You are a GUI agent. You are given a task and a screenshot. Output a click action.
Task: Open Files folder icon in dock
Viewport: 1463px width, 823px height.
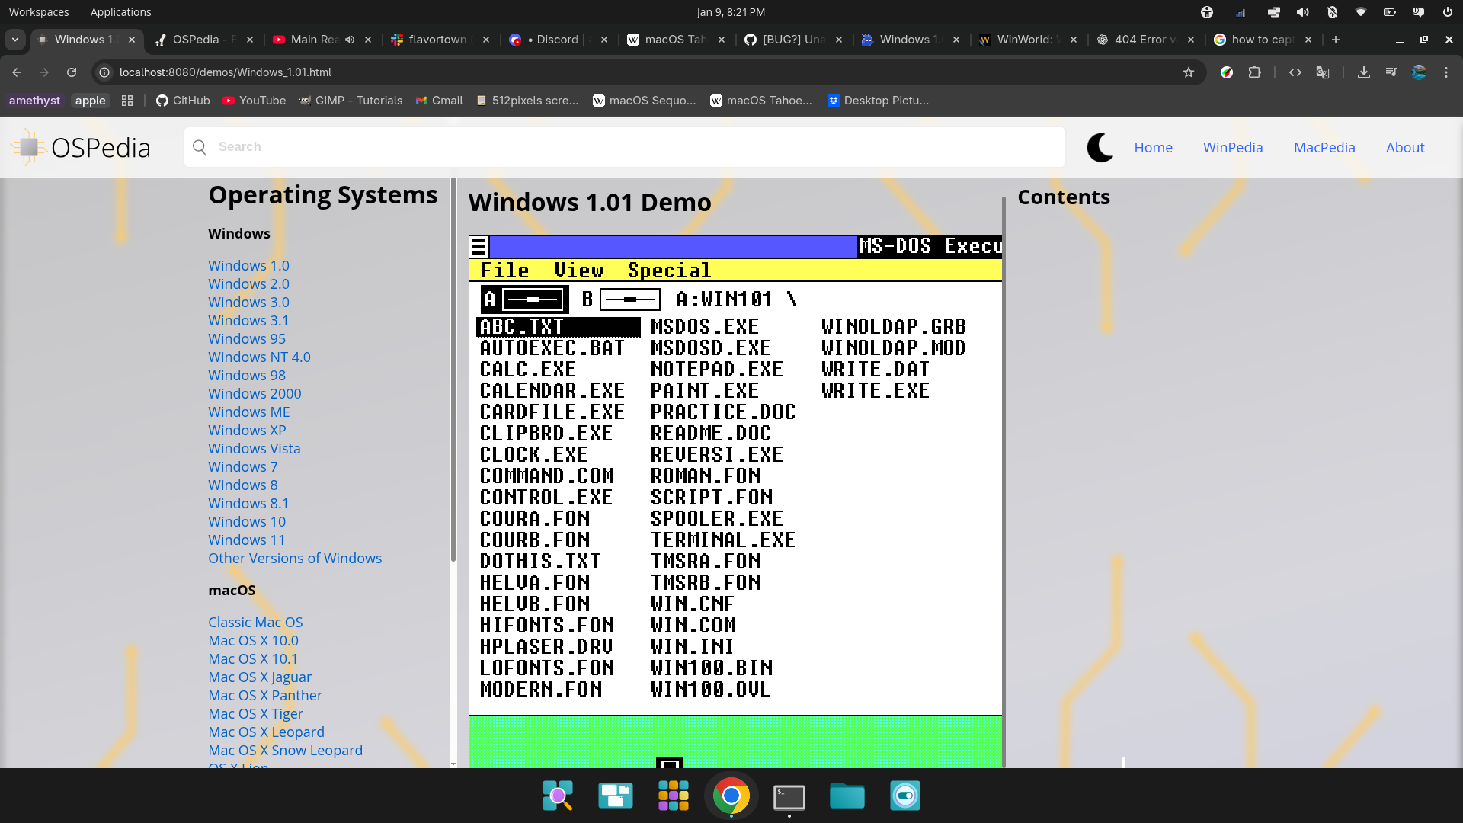click(847, 796)
